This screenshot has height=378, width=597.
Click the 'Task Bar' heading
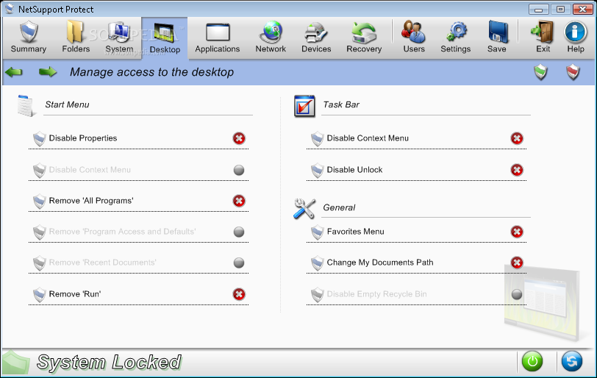[341, 104]
